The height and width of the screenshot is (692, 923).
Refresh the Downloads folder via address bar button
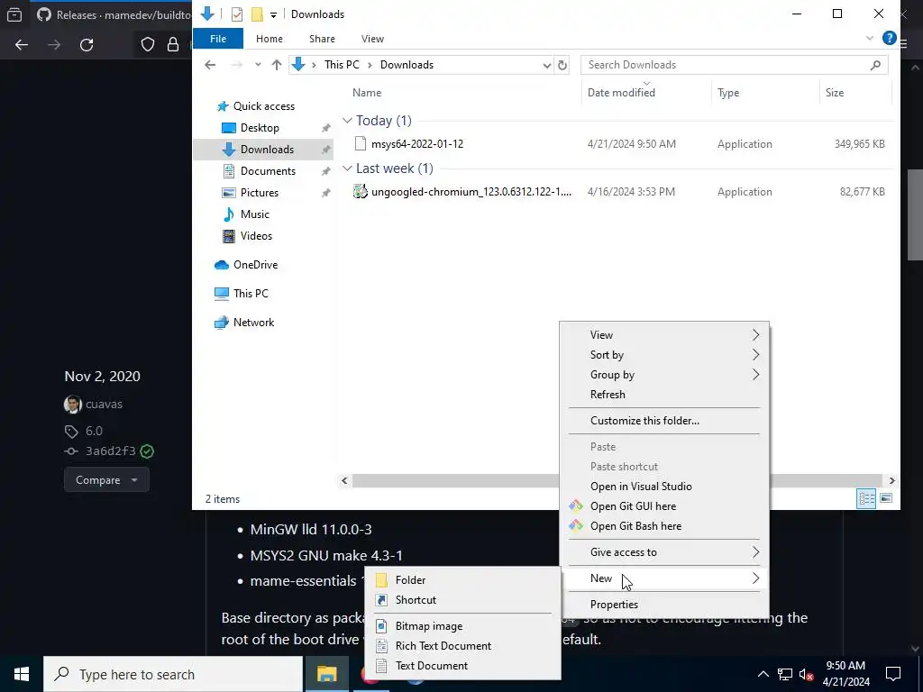[562, 65]
